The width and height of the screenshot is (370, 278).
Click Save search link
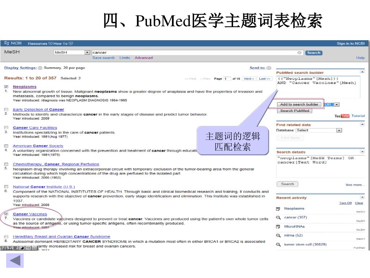click(103, 58)
